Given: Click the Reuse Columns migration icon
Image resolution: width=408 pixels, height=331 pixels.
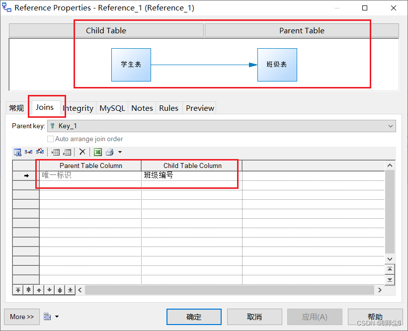Looking at the screenshot, I should pyautogui.click(x=28, y=152).
